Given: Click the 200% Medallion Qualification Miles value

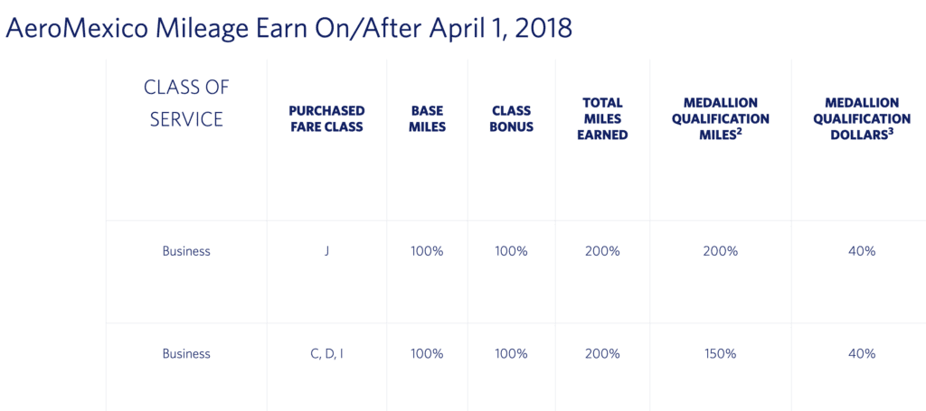Looking at the screenshot, I should point(721,251).
